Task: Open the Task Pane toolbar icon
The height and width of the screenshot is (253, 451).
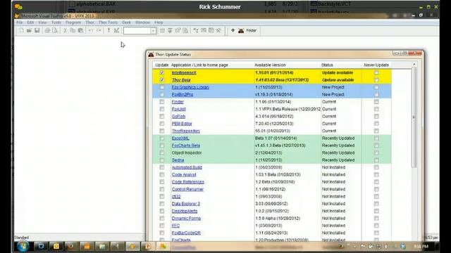Action: (211, 30)
